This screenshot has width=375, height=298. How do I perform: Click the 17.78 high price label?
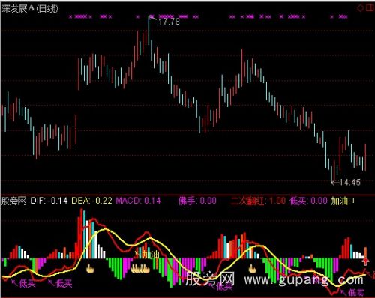click(x=169, y=22)
